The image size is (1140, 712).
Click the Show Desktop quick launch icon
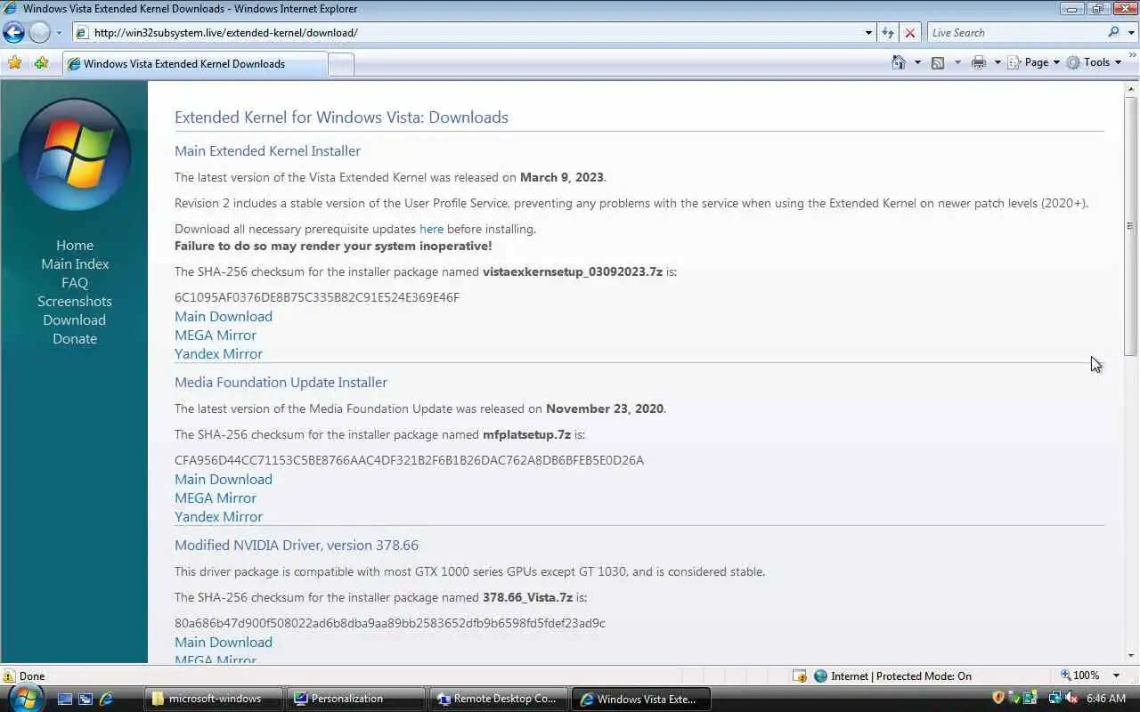click(65, 700)
